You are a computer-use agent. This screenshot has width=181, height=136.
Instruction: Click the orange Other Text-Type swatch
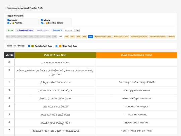(60, 46)
